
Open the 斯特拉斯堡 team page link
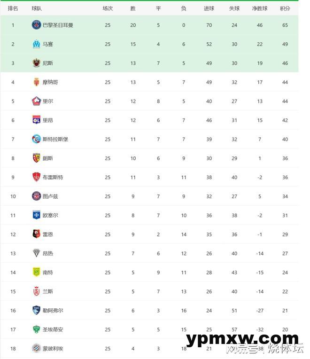55,139
